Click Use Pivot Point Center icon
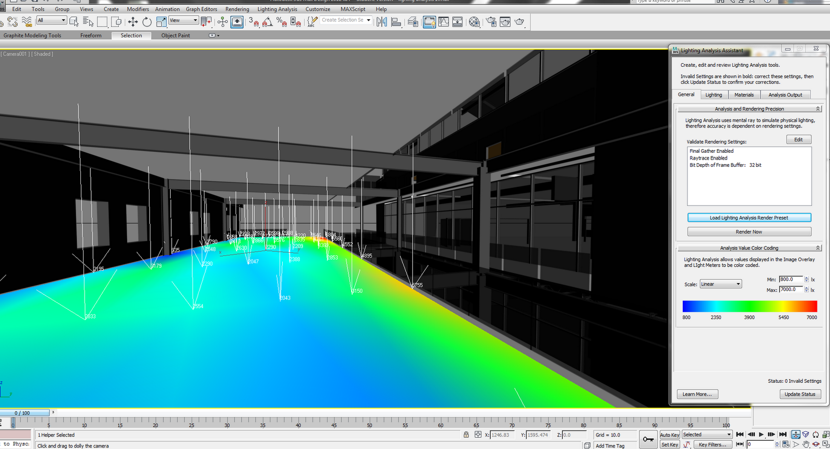 pos(206,21)
